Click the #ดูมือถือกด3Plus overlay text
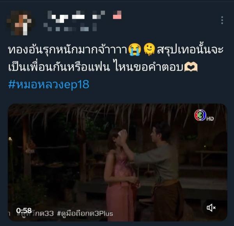Screen dimensions: 234x226 (85, 213)
